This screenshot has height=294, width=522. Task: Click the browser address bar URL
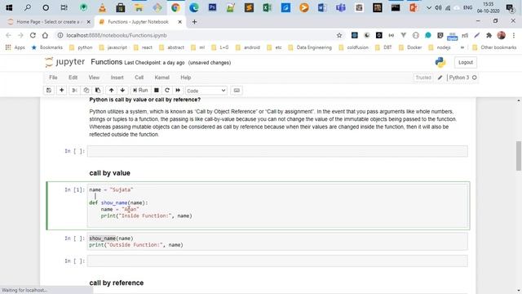tap(117, 35)
